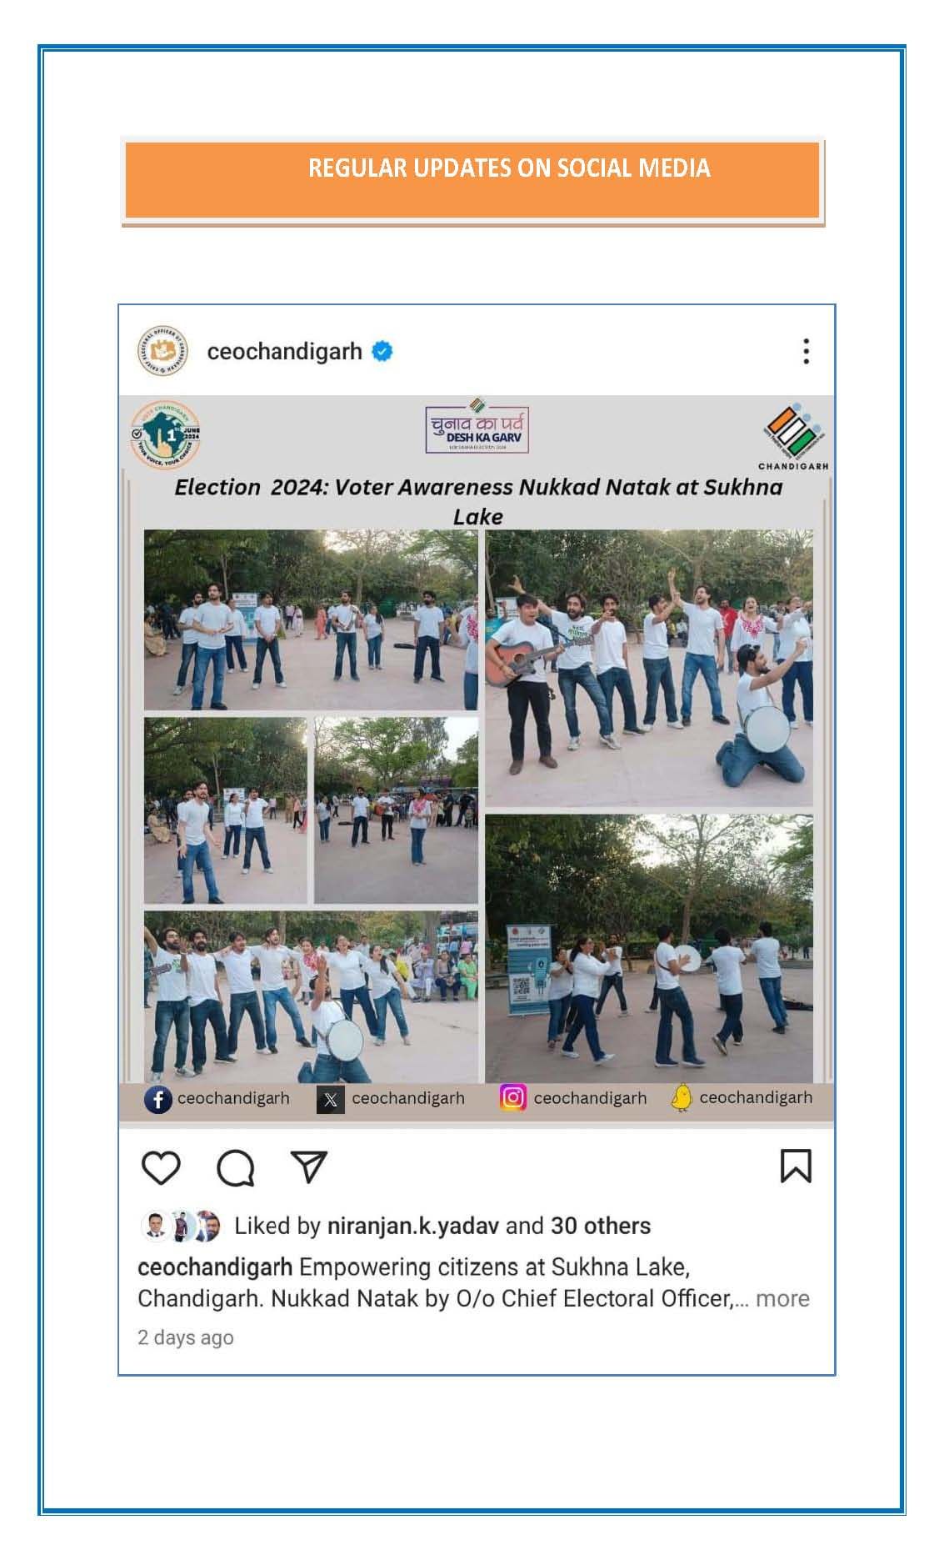Screen dimensions: 944x1560
Task: Click ceochandigarh username in the caption
Action: point(215,1267)
